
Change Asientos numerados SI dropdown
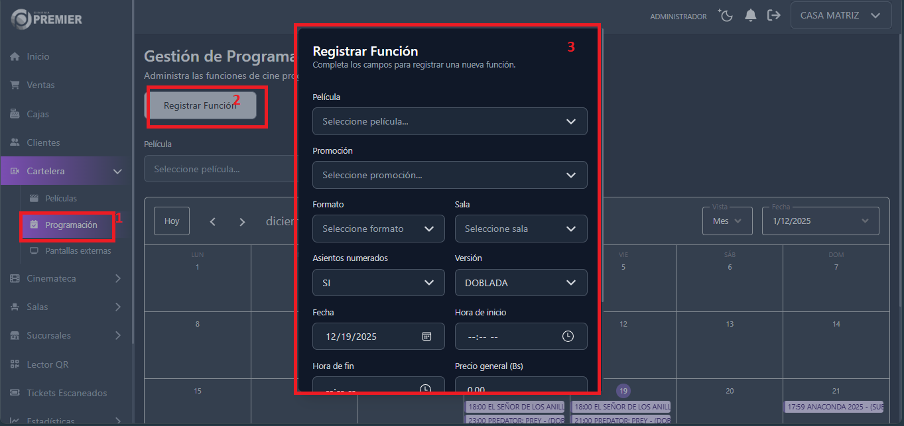[378, 283]
